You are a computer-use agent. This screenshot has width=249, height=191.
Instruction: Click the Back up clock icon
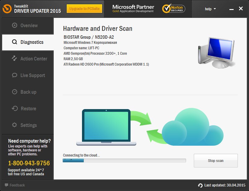click(14, 92)
